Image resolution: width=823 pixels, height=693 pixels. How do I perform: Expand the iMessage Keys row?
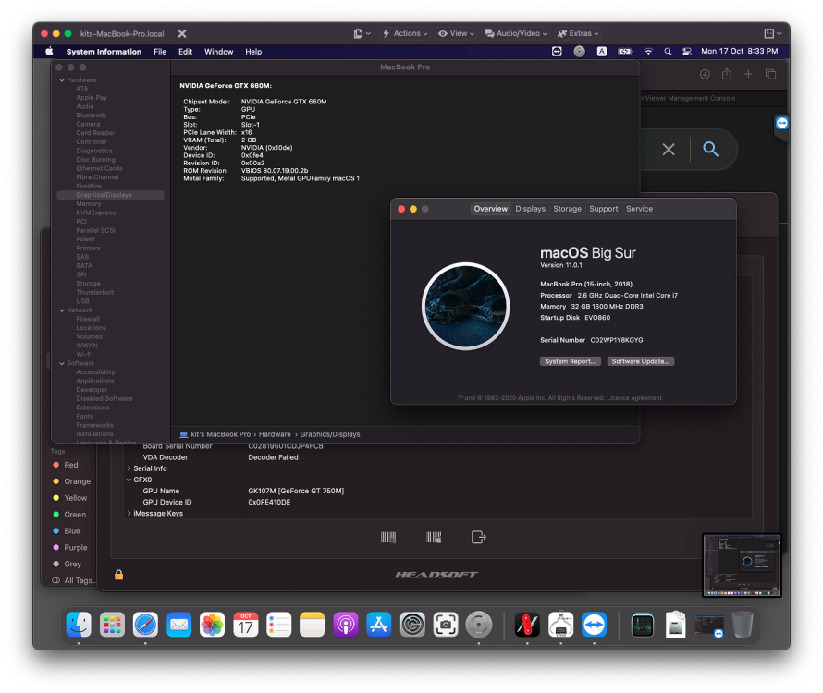[129, 513]
